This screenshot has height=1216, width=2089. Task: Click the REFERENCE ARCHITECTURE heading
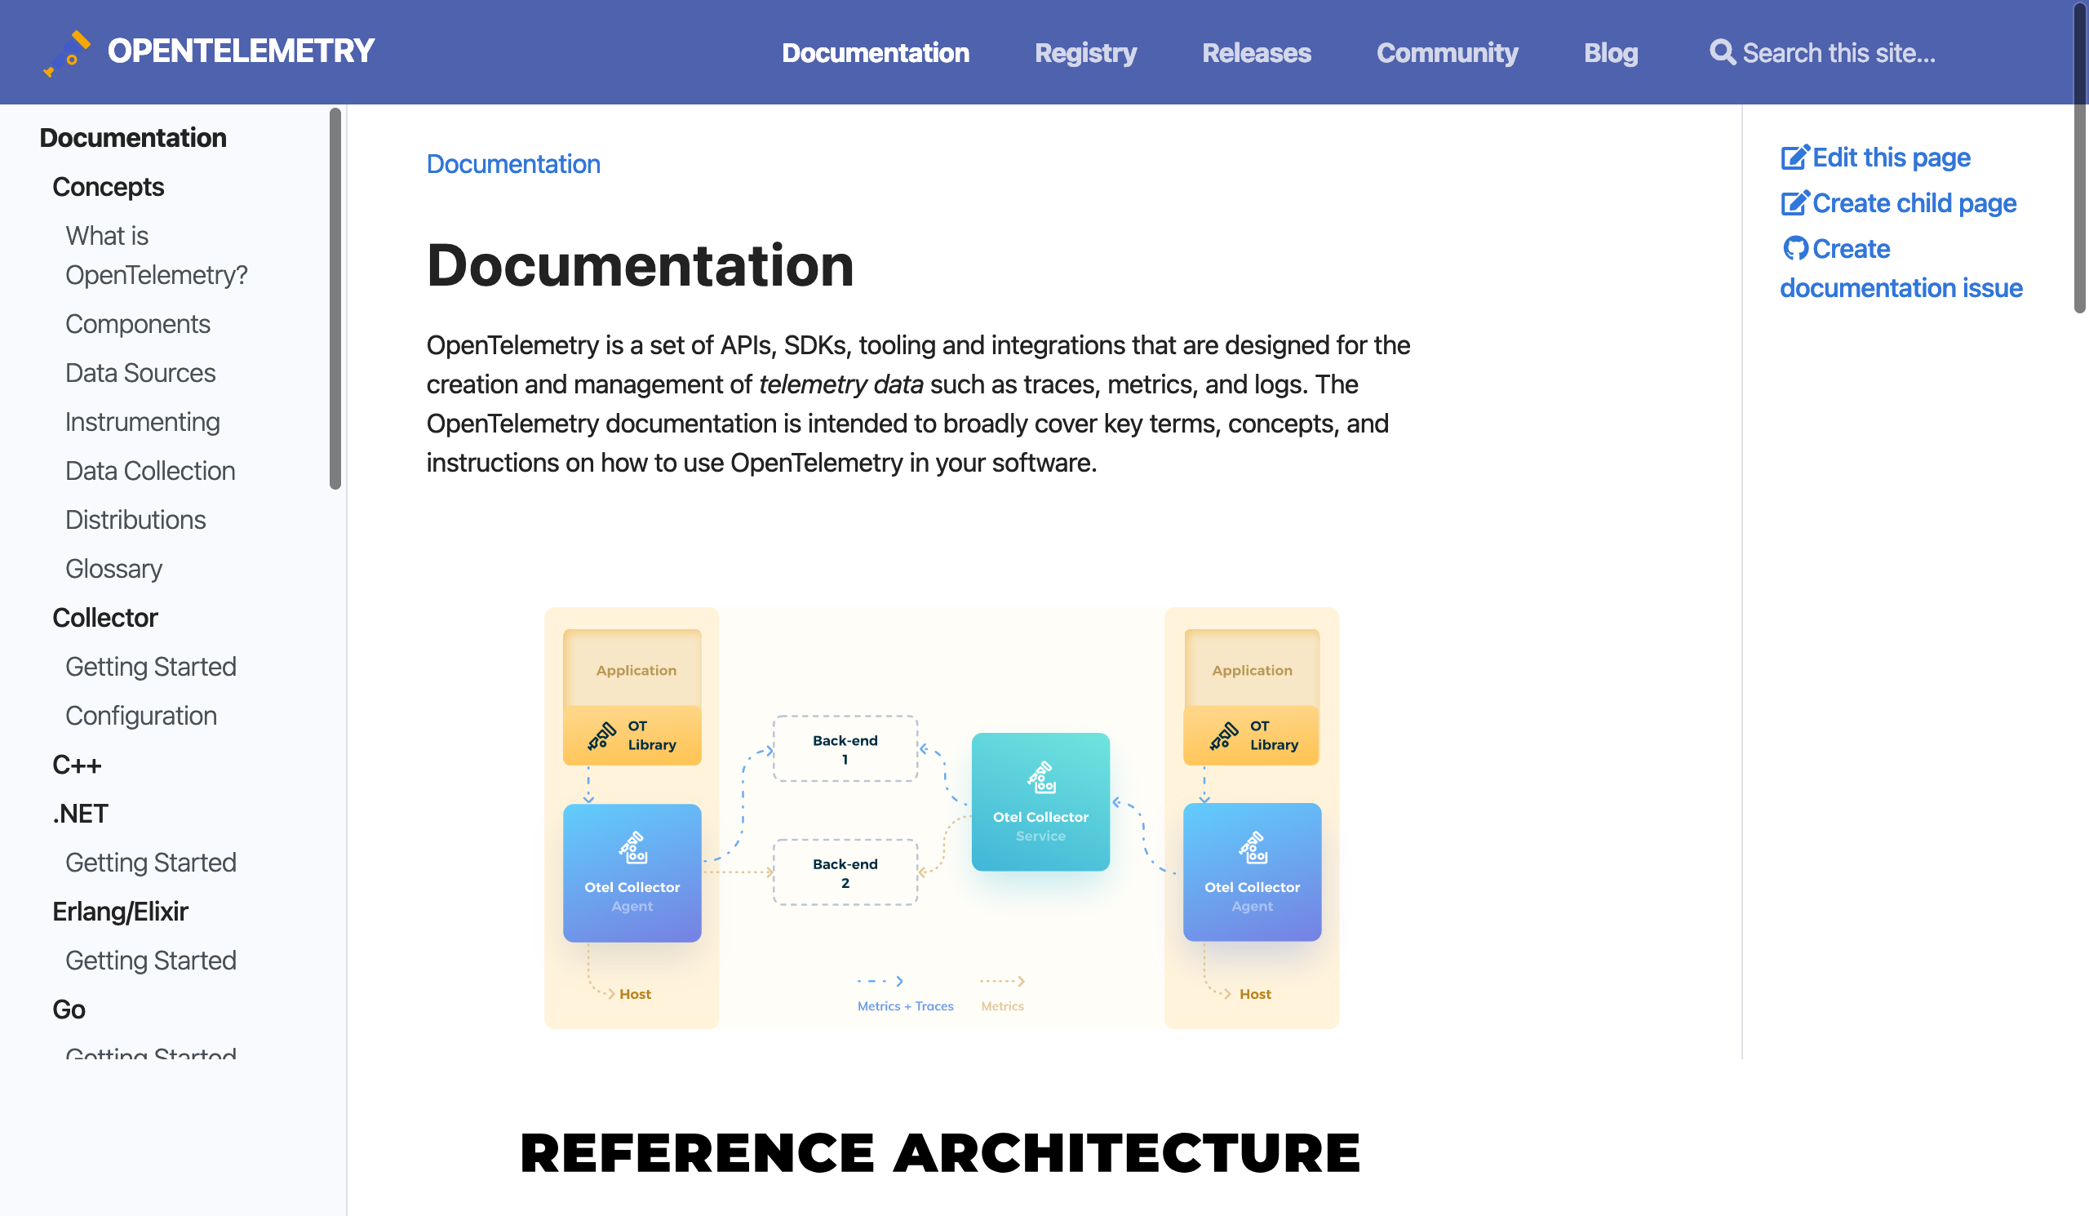(940, 1152)
